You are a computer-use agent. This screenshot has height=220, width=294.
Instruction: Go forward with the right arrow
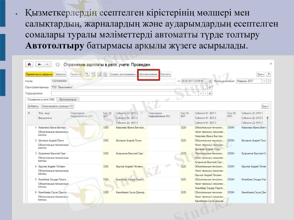tap(47, 65)
